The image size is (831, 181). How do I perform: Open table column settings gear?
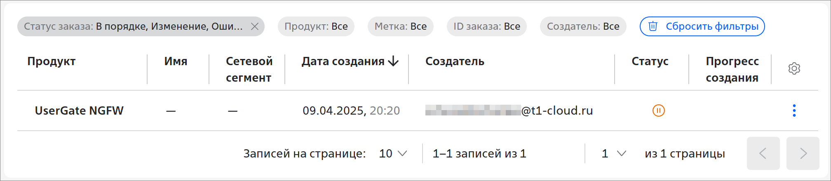794,68
